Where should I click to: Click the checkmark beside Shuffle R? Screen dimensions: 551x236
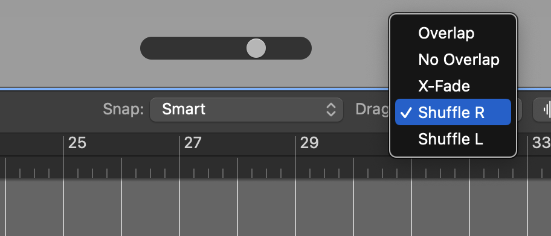[406, 113]
